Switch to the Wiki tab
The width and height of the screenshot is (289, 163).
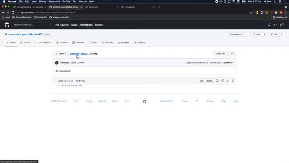pos(93,43)
